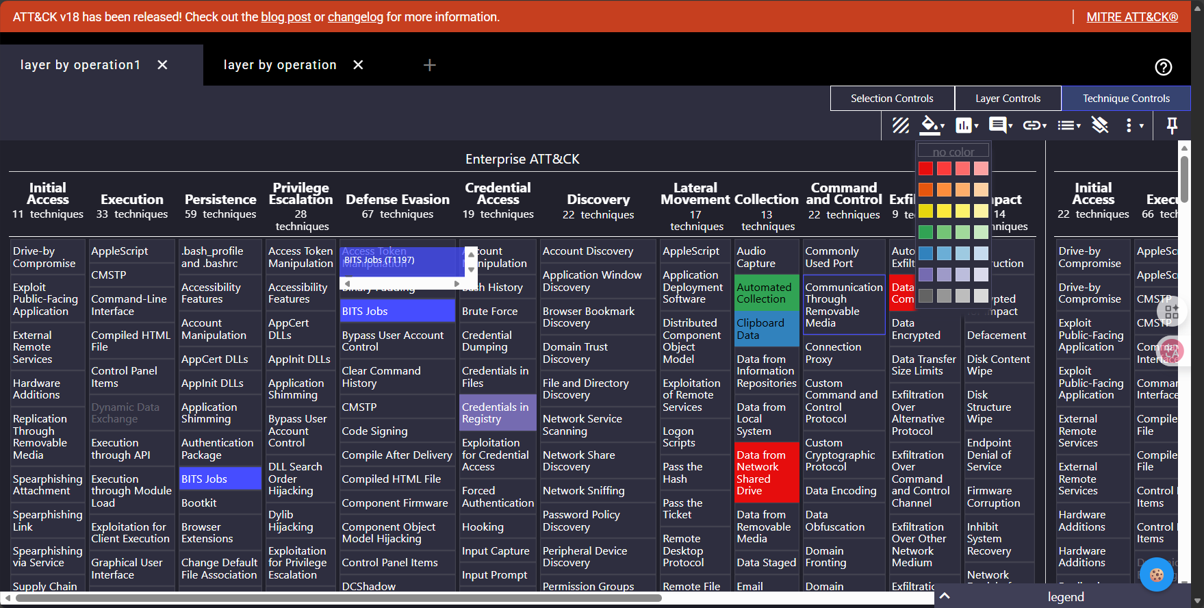Viewport: 1204px width, 608px height.
Task: Expand the legend panel chevron
Action: tap(945, 596)
